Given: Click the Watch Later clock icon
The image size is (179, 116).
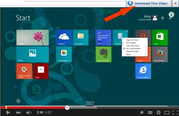Looking at the screenshot, I should click(142, 112).
